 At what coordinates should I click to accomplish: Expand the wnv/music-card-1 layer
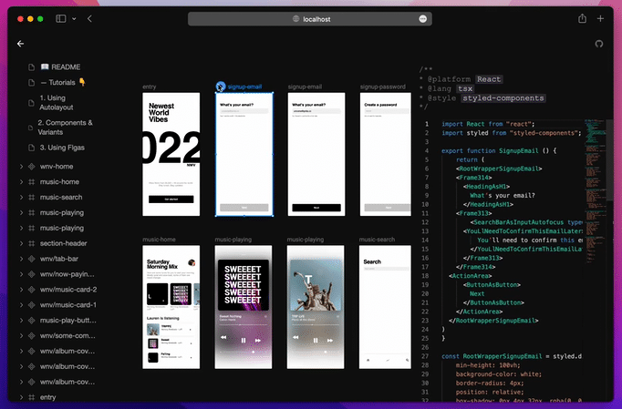pyautogui.click(x=21, y=305)
